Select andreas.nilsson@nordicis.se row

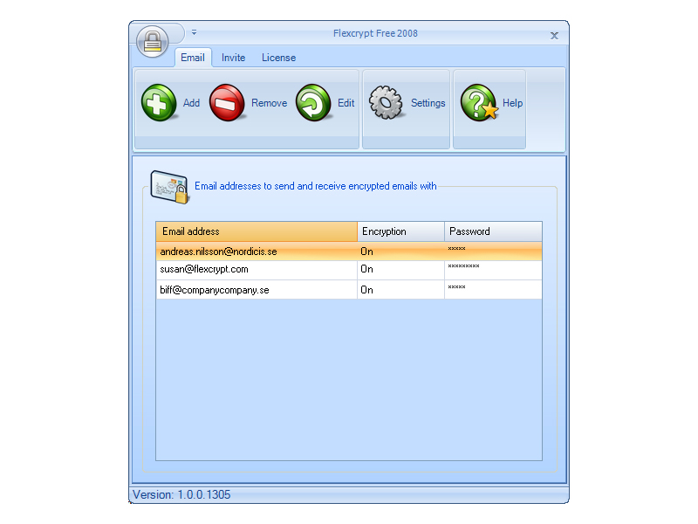pos(349,252)
